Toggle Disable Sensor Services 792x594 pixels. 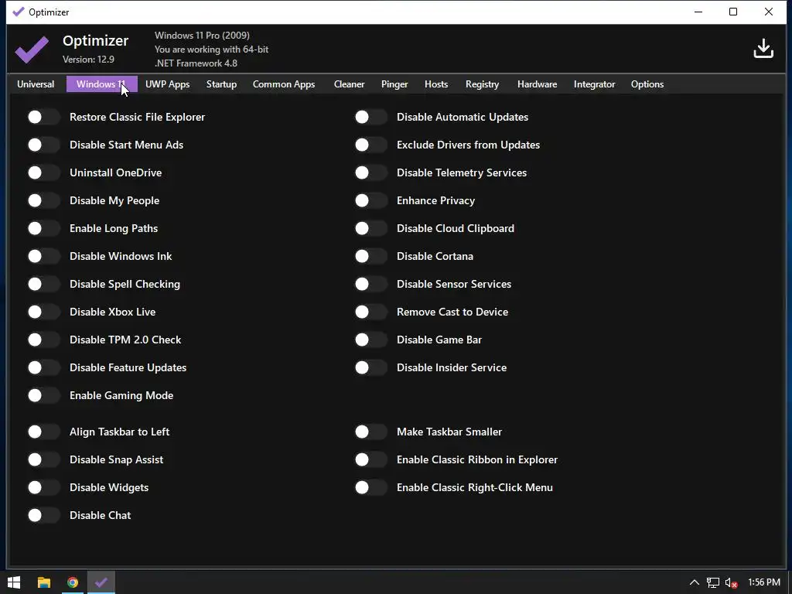click(x=370, y=284)
